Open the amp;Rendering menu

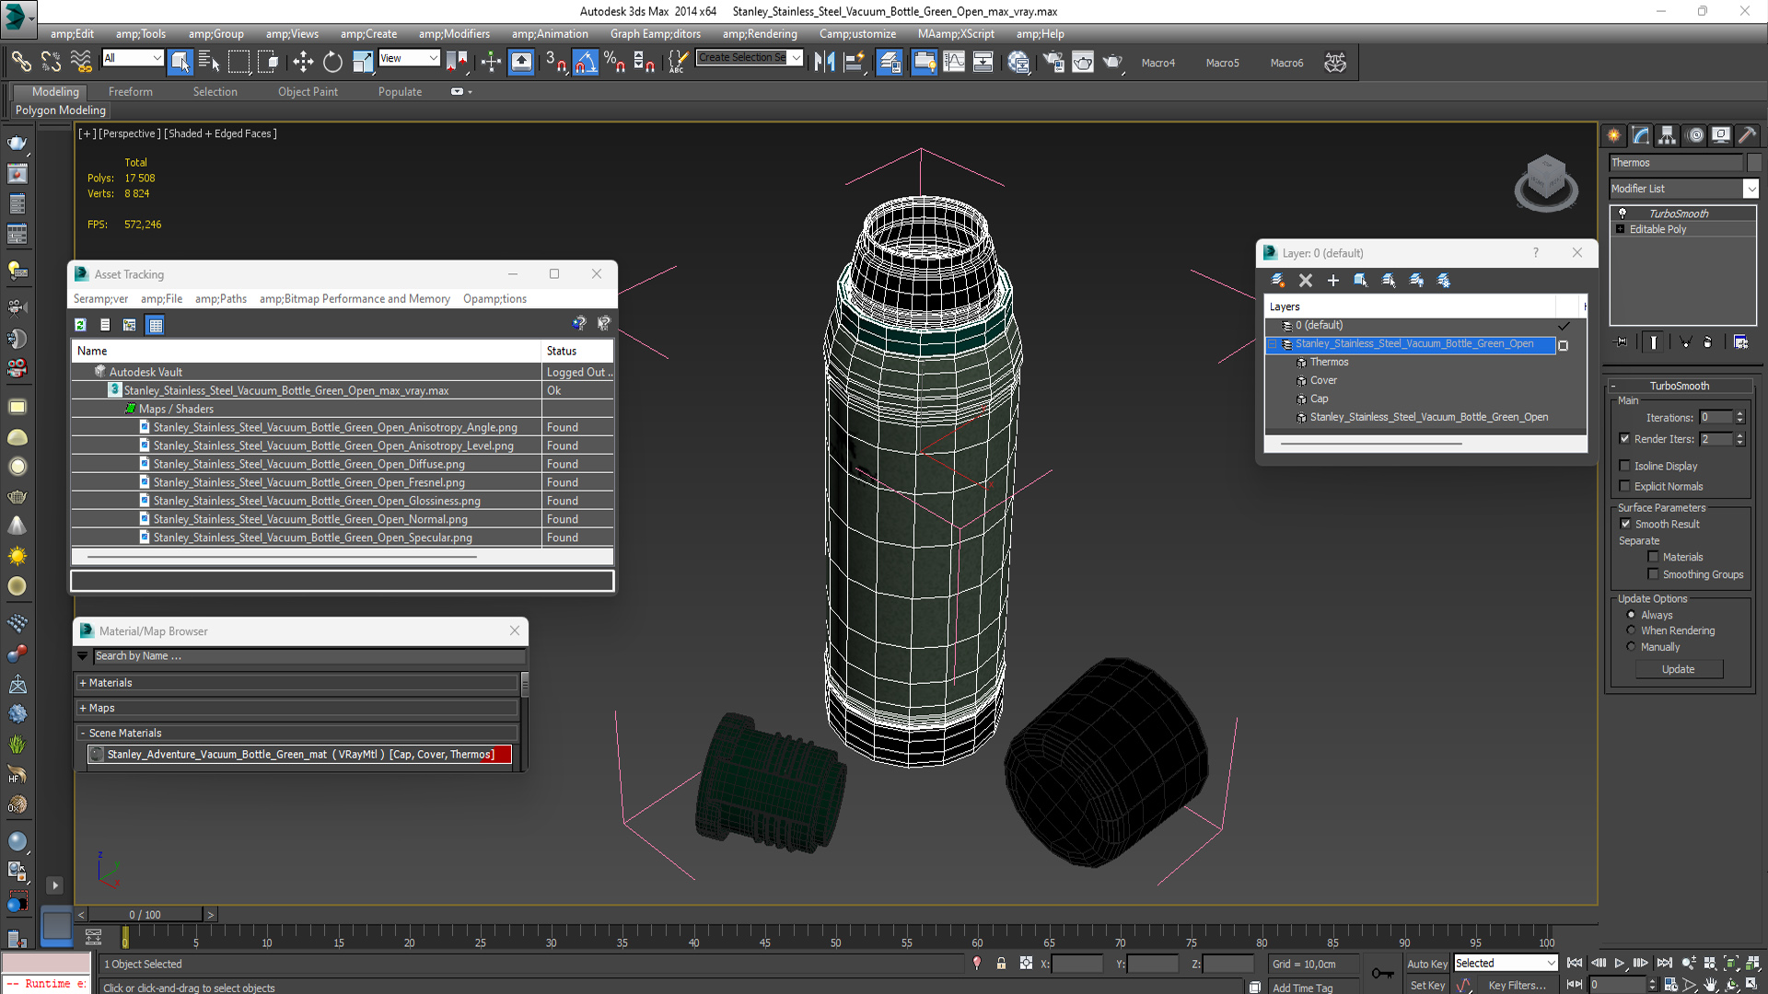coord(760,34)
